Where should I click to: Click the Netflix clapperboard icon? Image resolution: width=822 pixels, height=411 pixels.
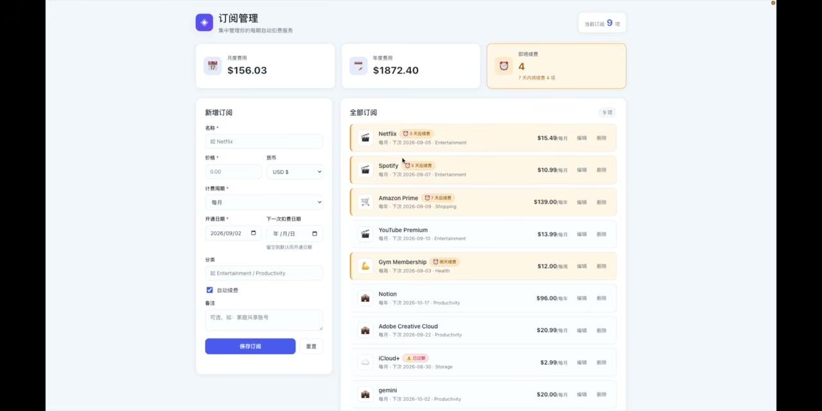click(365, 137)
